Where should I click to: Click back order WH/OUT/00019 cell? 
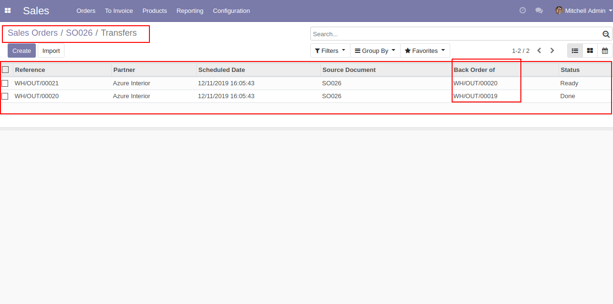[x=476, y=96]
